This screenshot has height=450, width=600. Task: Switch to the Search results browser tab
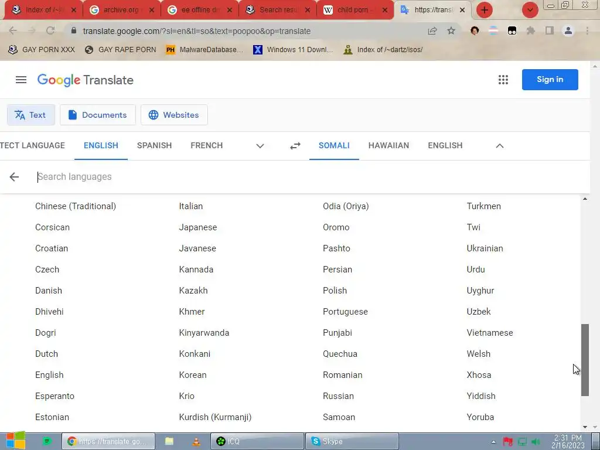click(x=278, y=10)
